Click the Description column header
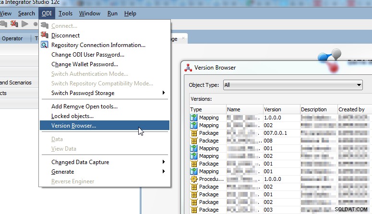372x214 pixels. (319, 109)
